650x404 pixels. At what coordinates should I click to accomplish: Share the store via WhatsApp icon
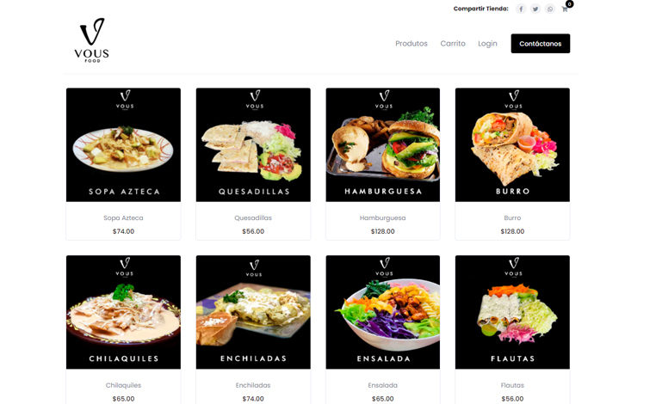tap(550, 9)
